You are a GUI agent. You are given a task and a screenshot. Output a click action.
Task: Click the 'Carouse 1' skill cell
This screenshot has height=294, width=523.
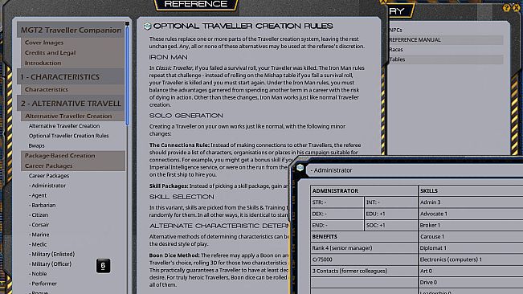point(471,237)
